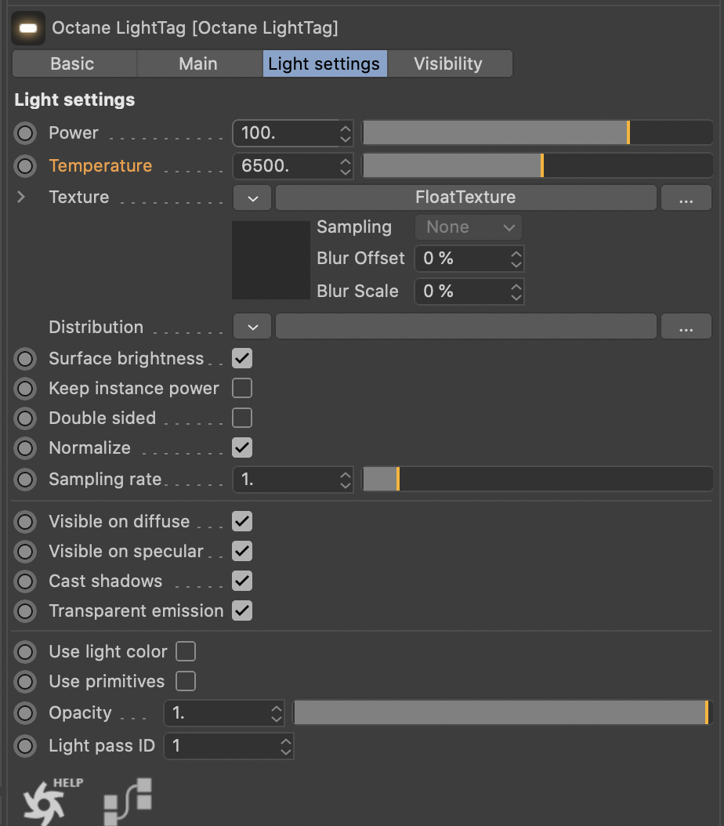Screen dimensions: 724x826
Task: Click the Cast shadows keyframe dot
Action: pyautogui.click(x=26, y=581)
